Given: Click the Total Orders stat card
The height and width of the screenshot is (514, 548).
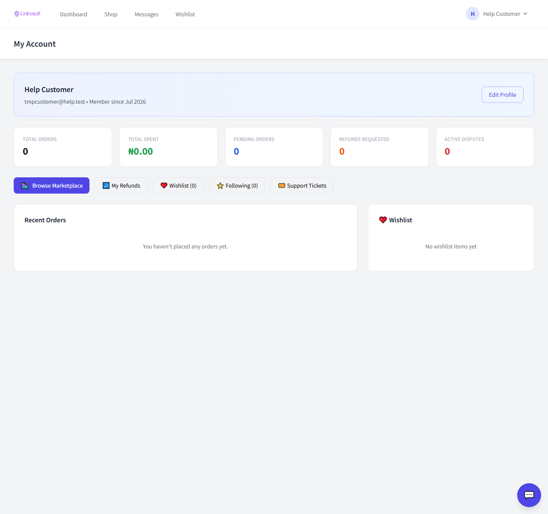Looking at the screenshot, I should tap(63, 147).
